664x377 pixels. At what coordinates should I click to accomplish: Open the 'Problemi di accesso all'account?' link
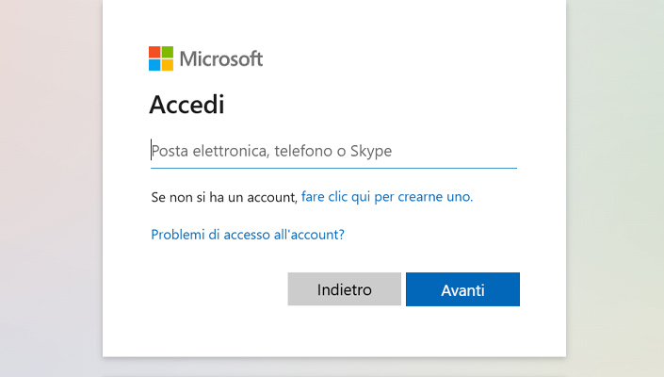248,234
